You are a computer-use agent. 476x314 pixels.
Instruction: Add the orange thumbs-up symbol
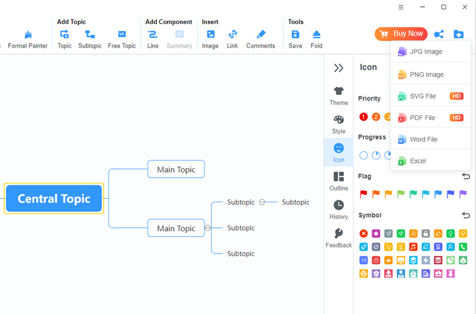(438, 233)
